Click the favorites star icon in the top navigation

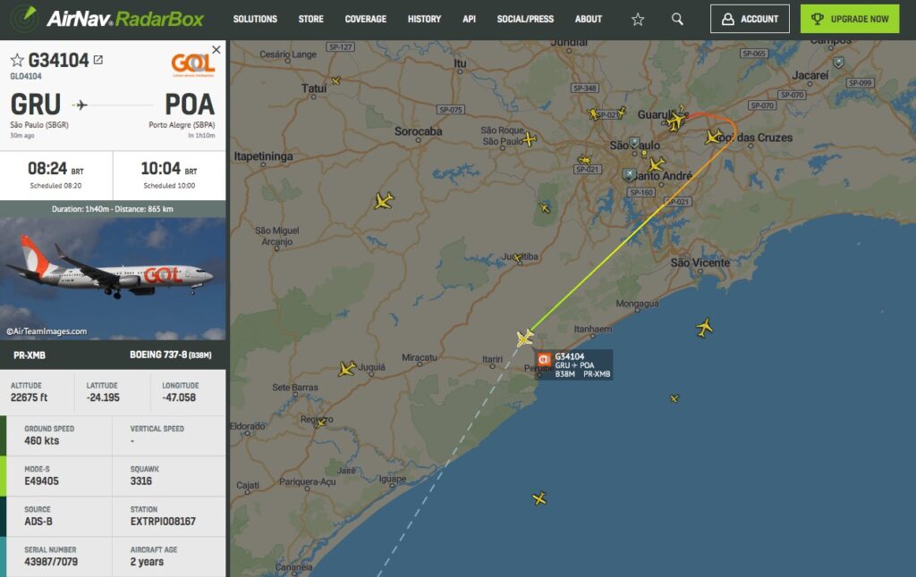pyautogui.click(x=637, y=20)
